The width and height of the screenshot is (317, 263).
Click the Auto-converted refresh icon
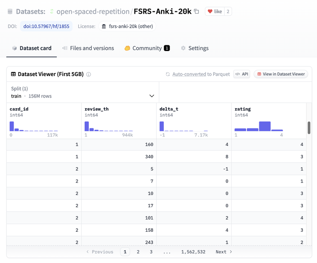(168, 74)
